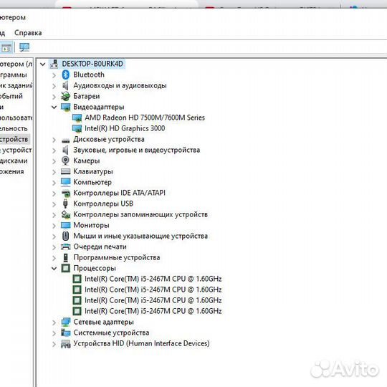The image size is (387, 387).
Task: Expand the Камеры category
Action: pyautogui.click(x=54, y=161)
